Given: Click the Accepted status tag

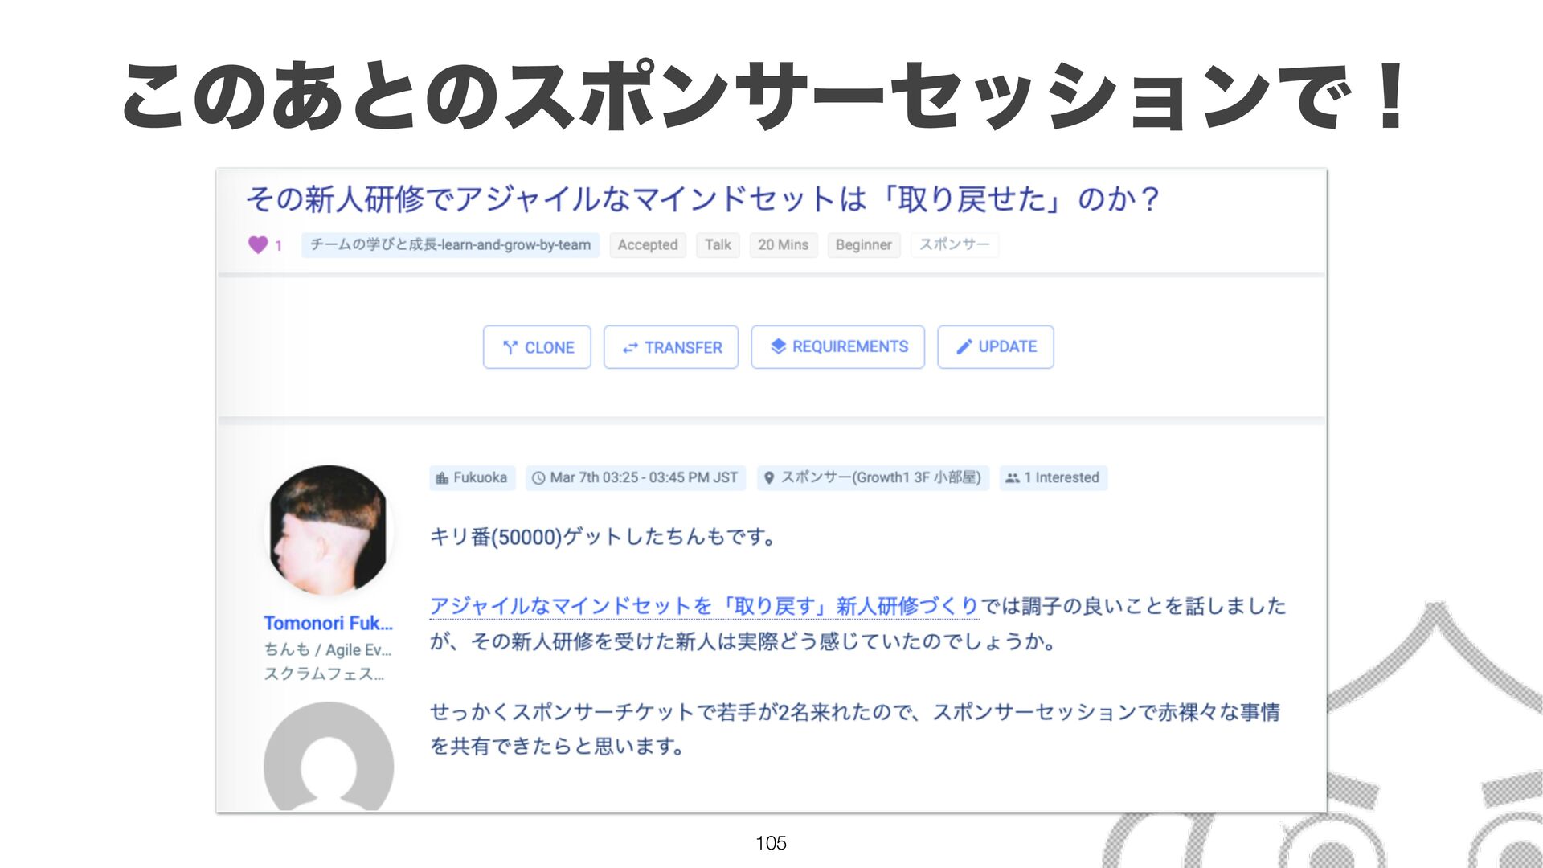Looking at the screenshot, I should coord(648,245).
